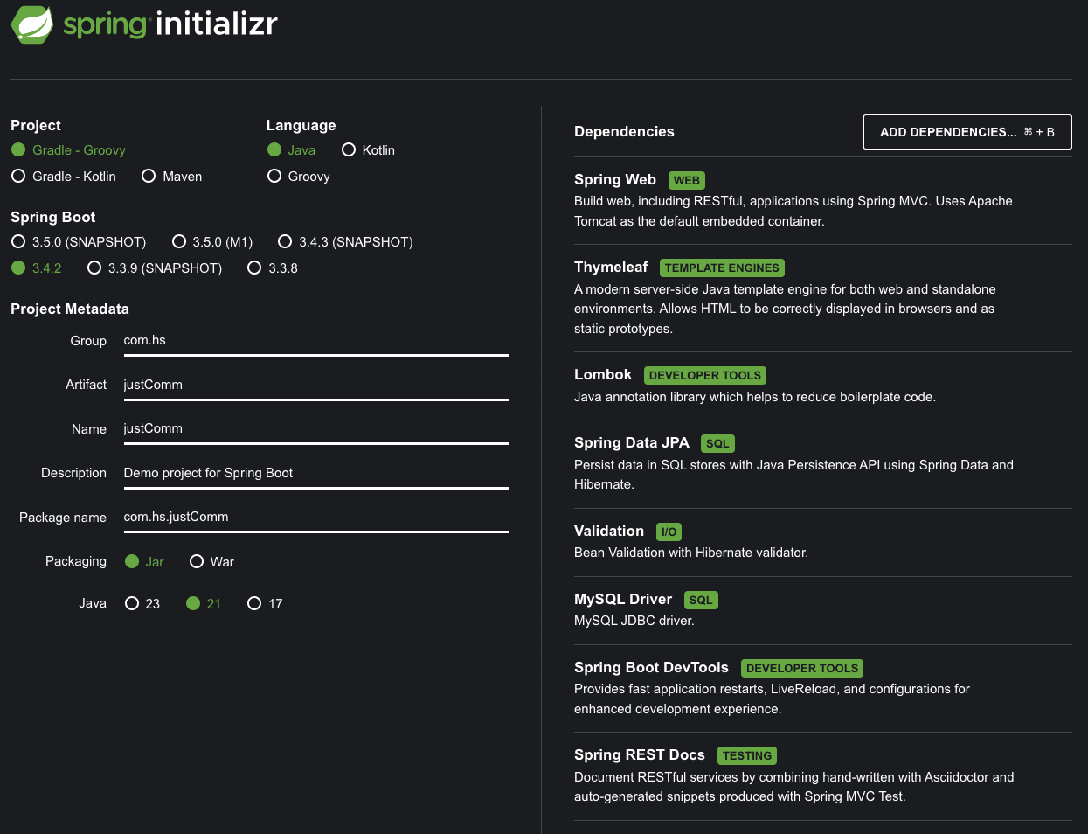Image resolution: width=1088 pixels, height=834 pixels.
Task: Select Jar packaging
Action: pos(144,562)
